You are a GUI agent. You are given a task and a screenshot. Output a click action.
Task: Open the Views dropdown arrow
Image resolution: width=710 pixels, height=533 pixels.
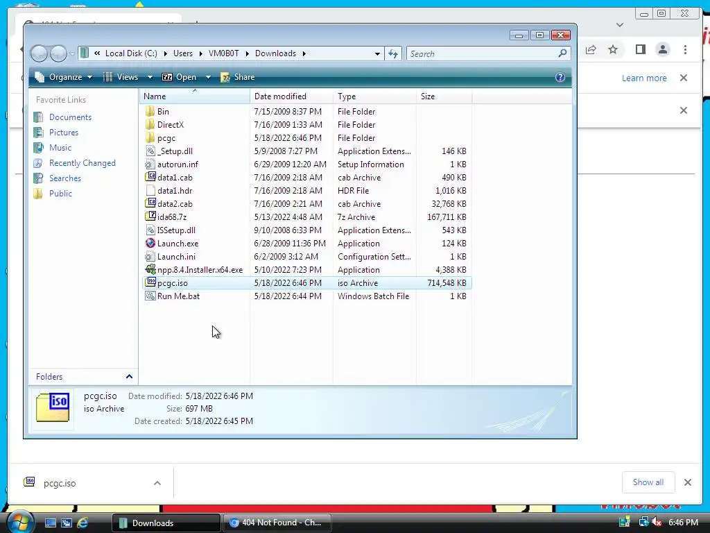(150, 77)
